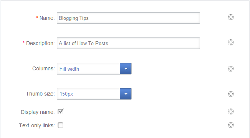Click the Text-only links label text

tap(37, 125)
